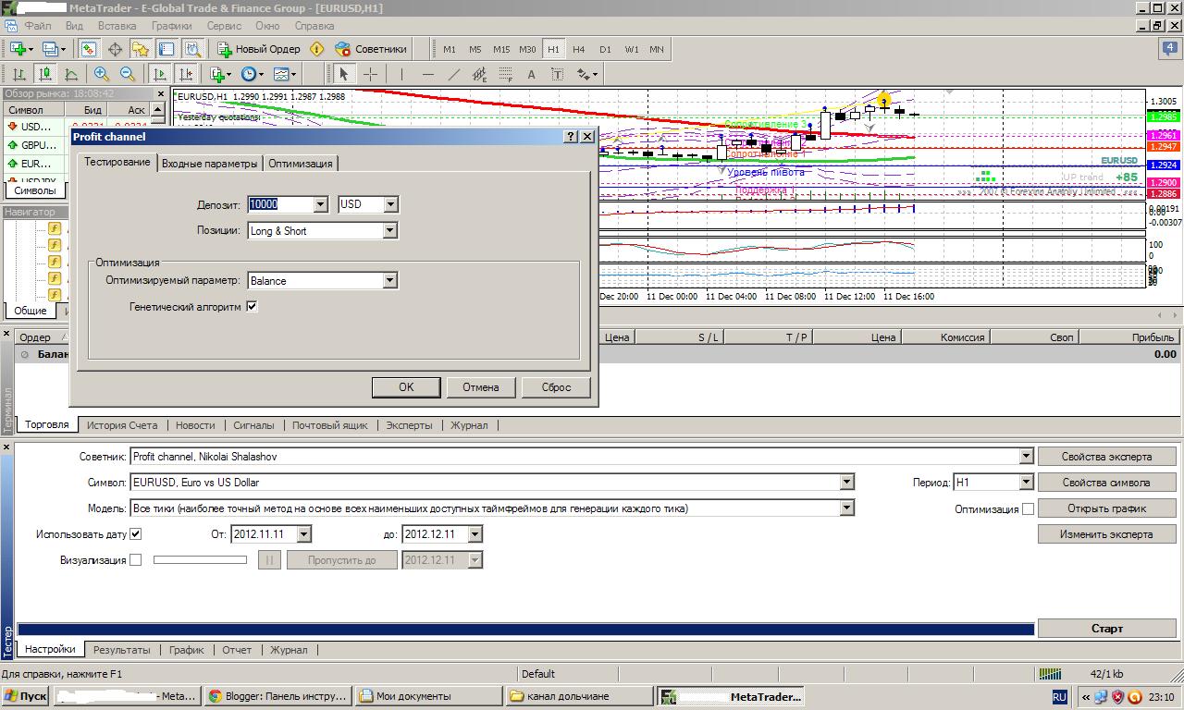Switch to the Мои документы taskbar window
The height and width of the screenshot is (710, 1184).
pos(427,696)
